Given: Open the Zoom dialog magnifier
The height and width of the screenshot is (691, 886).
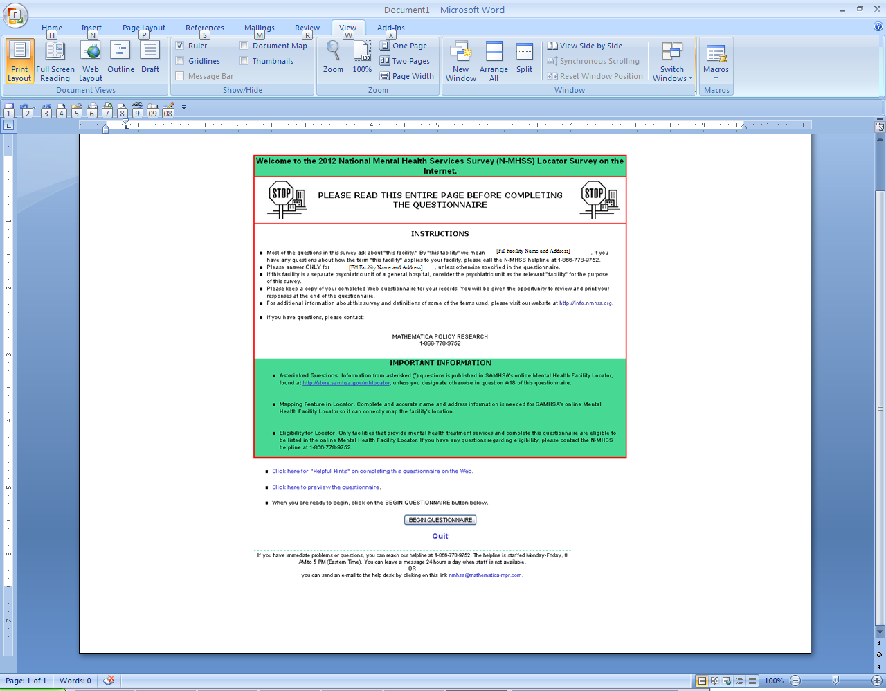Looking at the screenshot, I should pos(333,57).
